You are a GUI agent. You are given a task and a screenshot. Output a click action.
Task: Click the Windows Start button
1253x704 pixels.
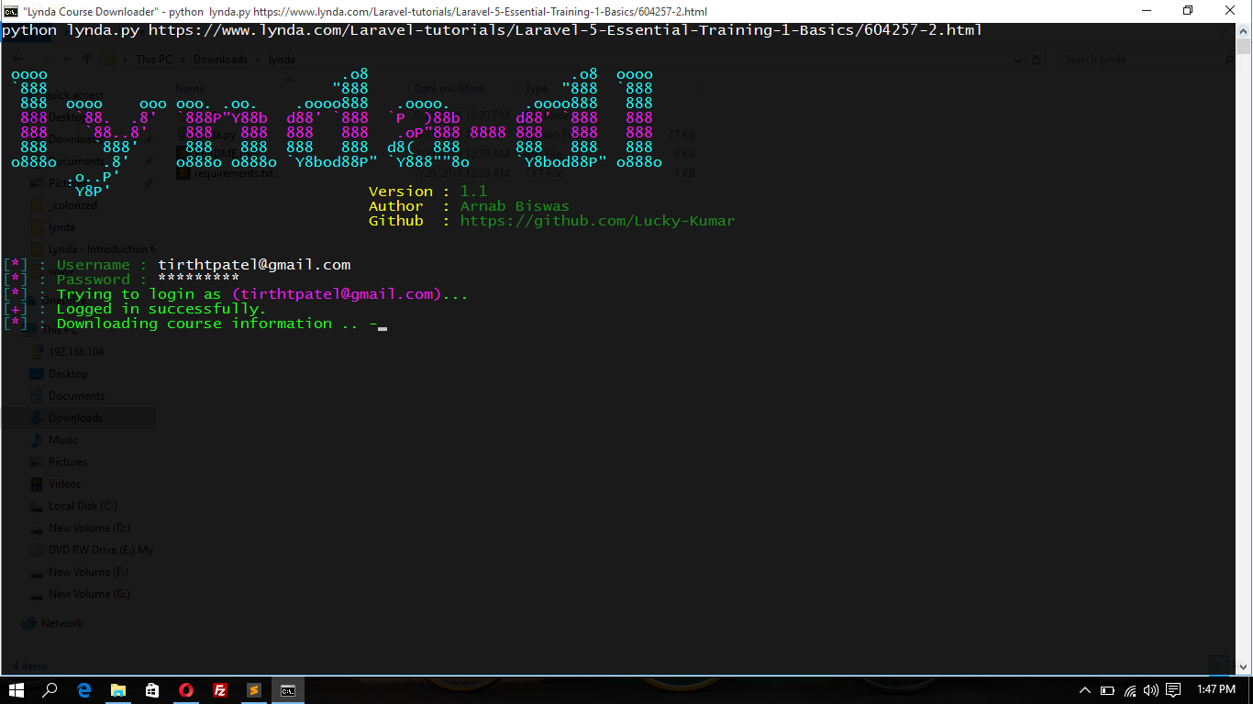17,690
